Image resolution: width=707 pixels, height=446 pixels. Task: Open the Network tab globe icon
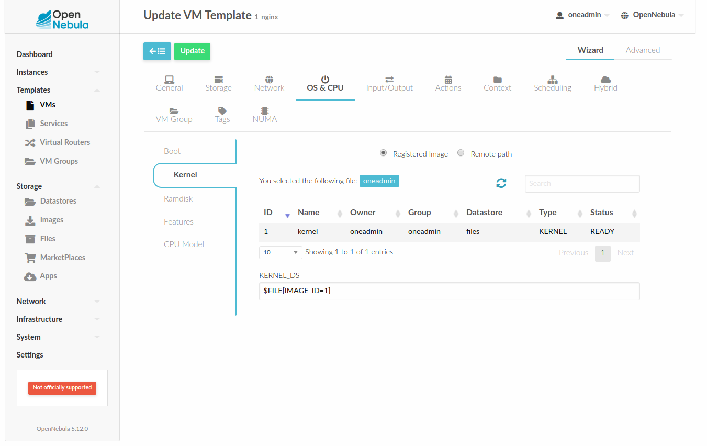coord(269,80)
